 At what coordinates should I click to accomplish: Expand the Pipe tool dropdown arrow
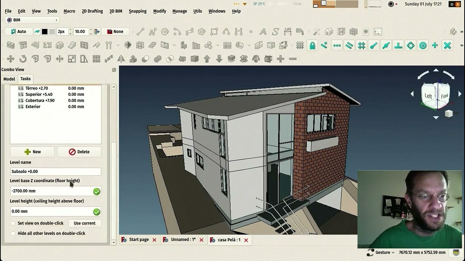pos(249,45)
